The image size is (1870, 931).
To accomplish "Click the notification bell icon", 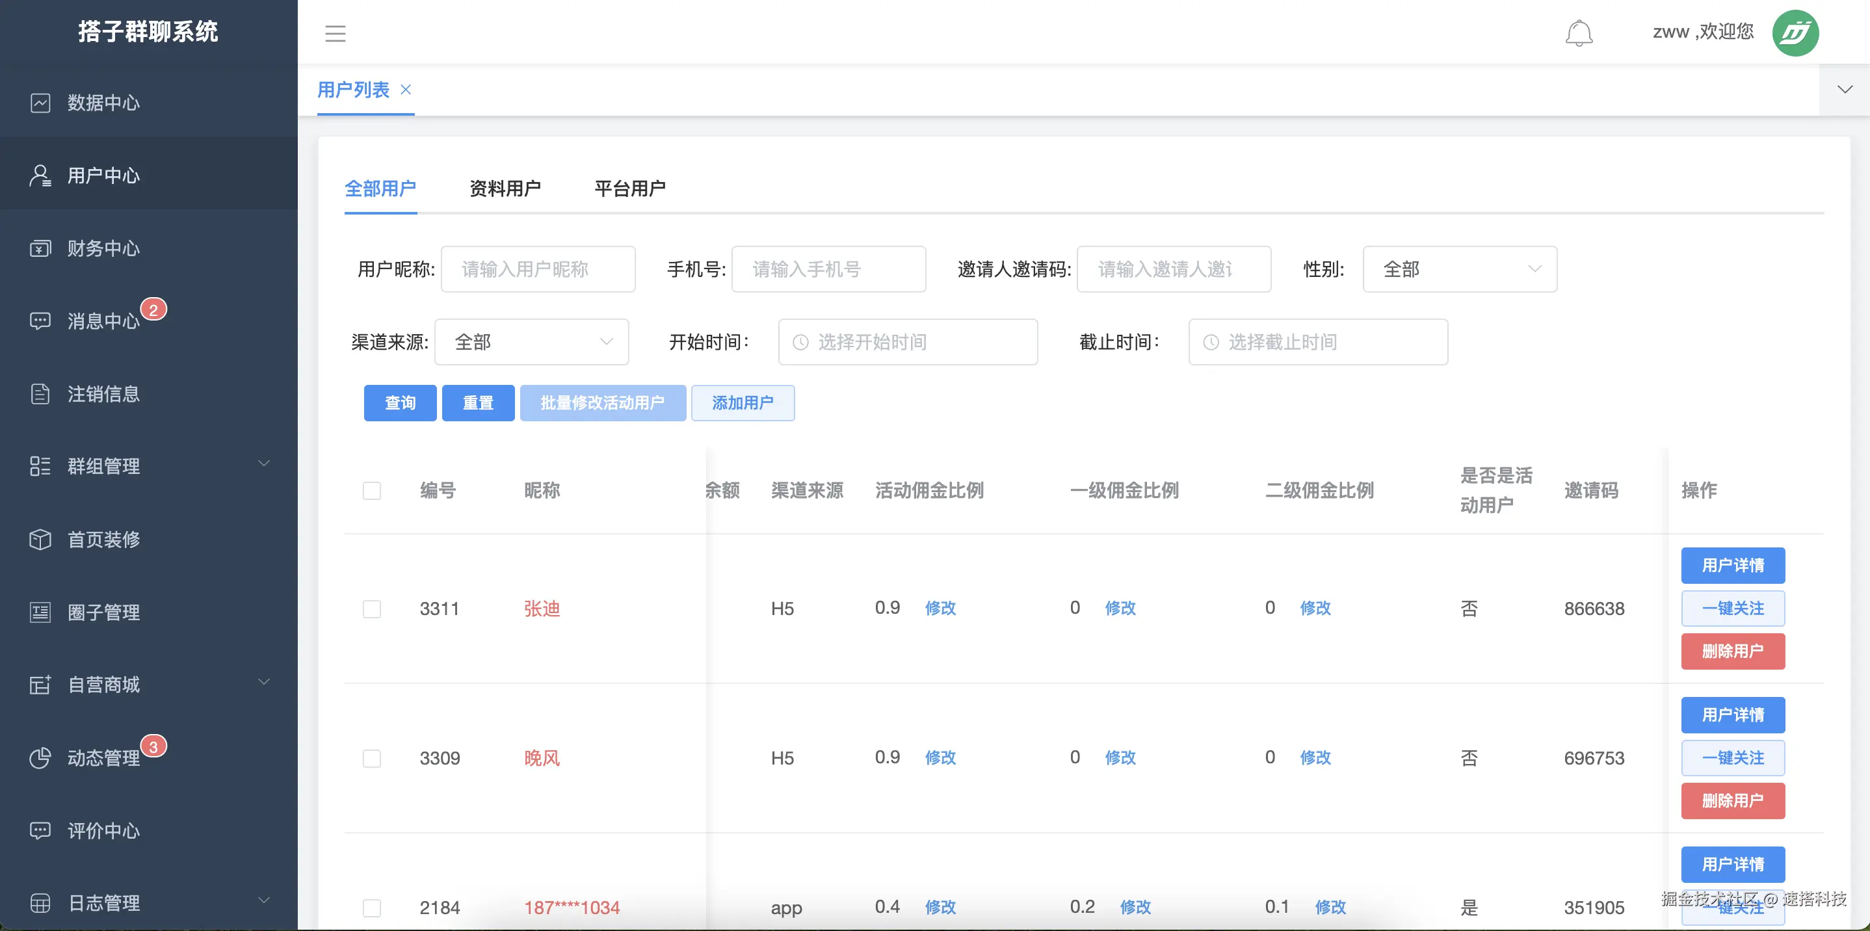I will click(1579, 33).
